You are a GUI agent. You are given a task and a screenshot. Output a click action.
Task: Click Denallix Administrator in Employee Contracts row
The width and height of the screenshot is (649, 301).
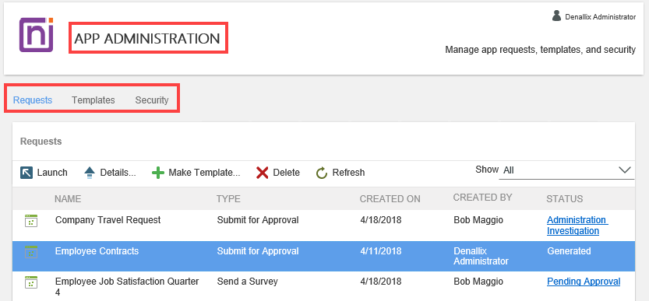click(481, 256)
